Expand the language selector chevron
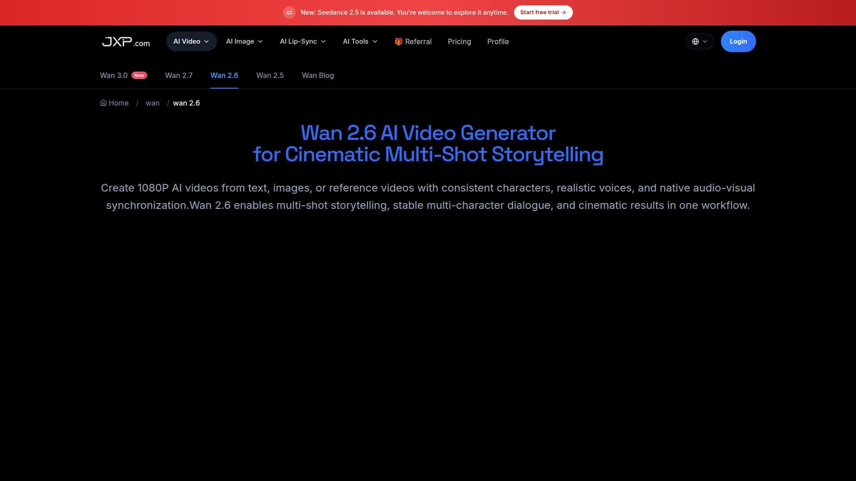This screenshot has width=856, height=481. pyautogui.click(x=705, y=41)
